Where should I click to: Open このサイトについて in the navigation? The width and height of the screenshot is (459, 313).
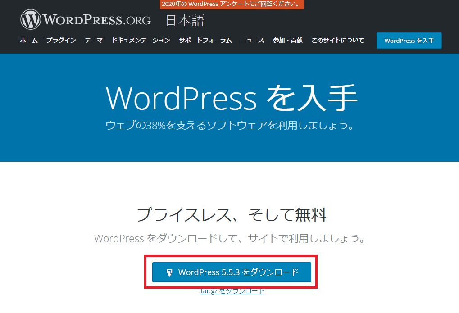click(x=338, y=41)
